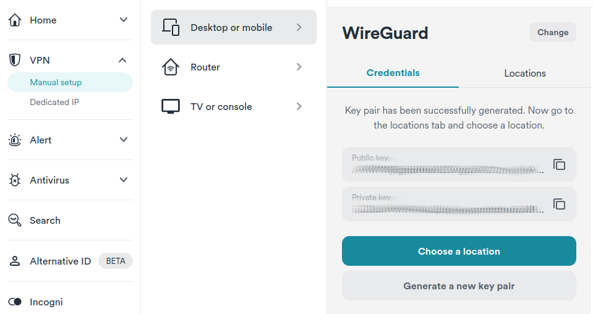
Task: Expand the Antivirus section chevron
Action: (x=124, y=180)
